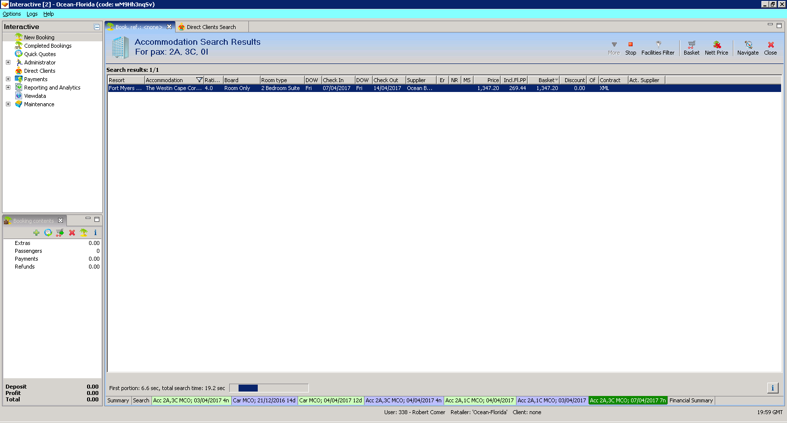The height and width of the screenshot is (423, 787).
Task: Open Viewdata in the tree
Action: [x=35, y=96]
